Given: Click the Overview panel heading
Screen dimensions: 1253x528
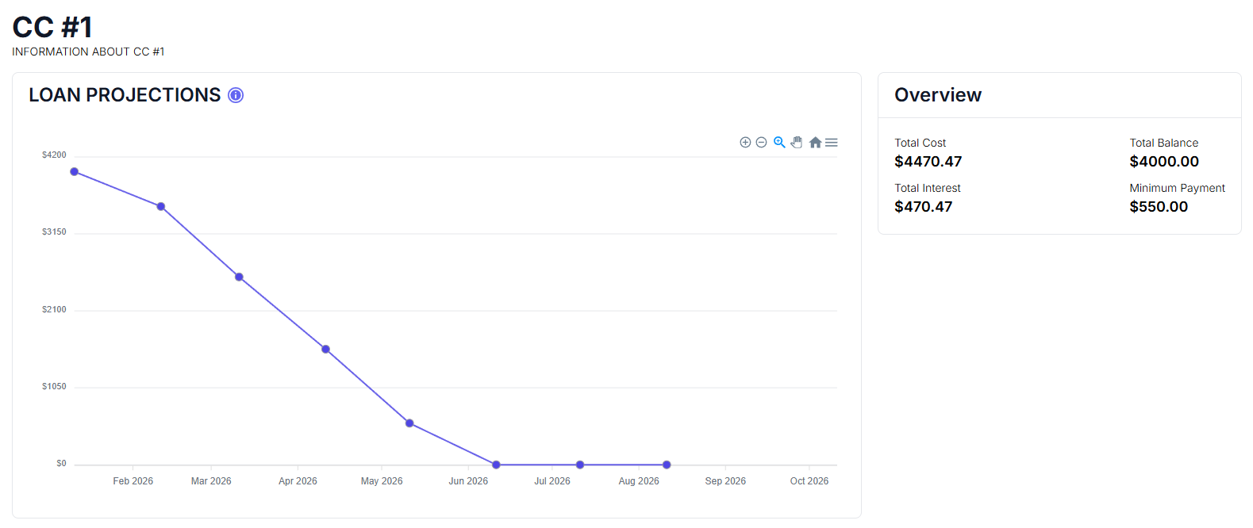Looking at the screenshot, I should (x=938, y=95).
